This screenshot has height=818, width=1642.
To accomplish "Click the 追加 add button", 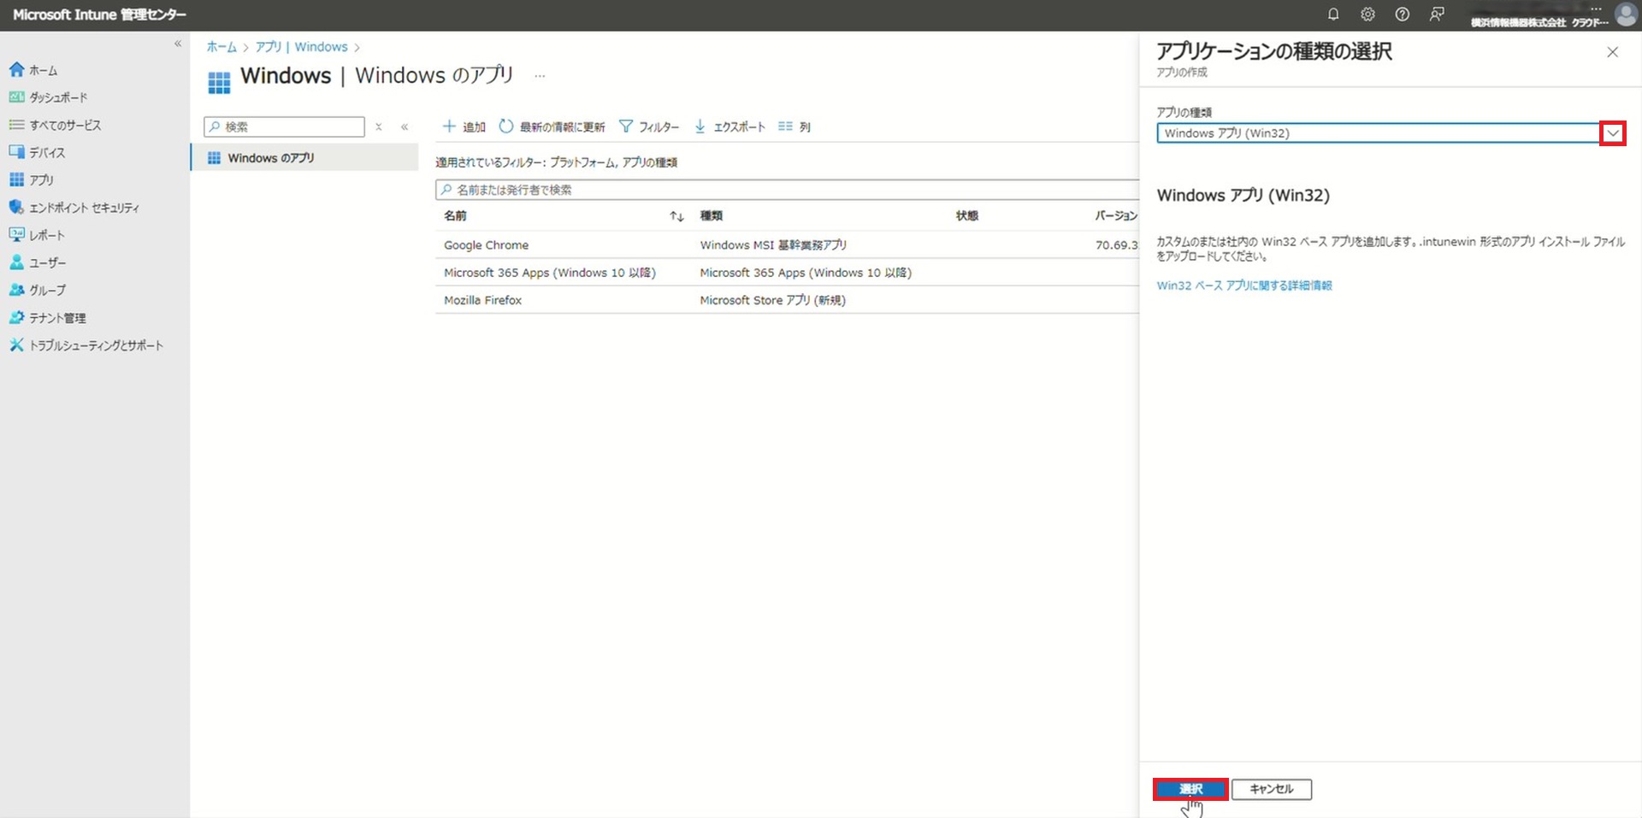I will [x=464, y=127].
